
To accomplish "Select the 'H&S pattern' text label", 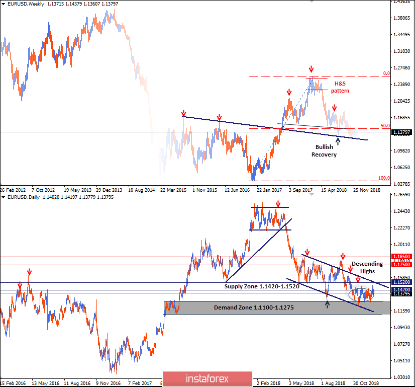I will [340, 87].
